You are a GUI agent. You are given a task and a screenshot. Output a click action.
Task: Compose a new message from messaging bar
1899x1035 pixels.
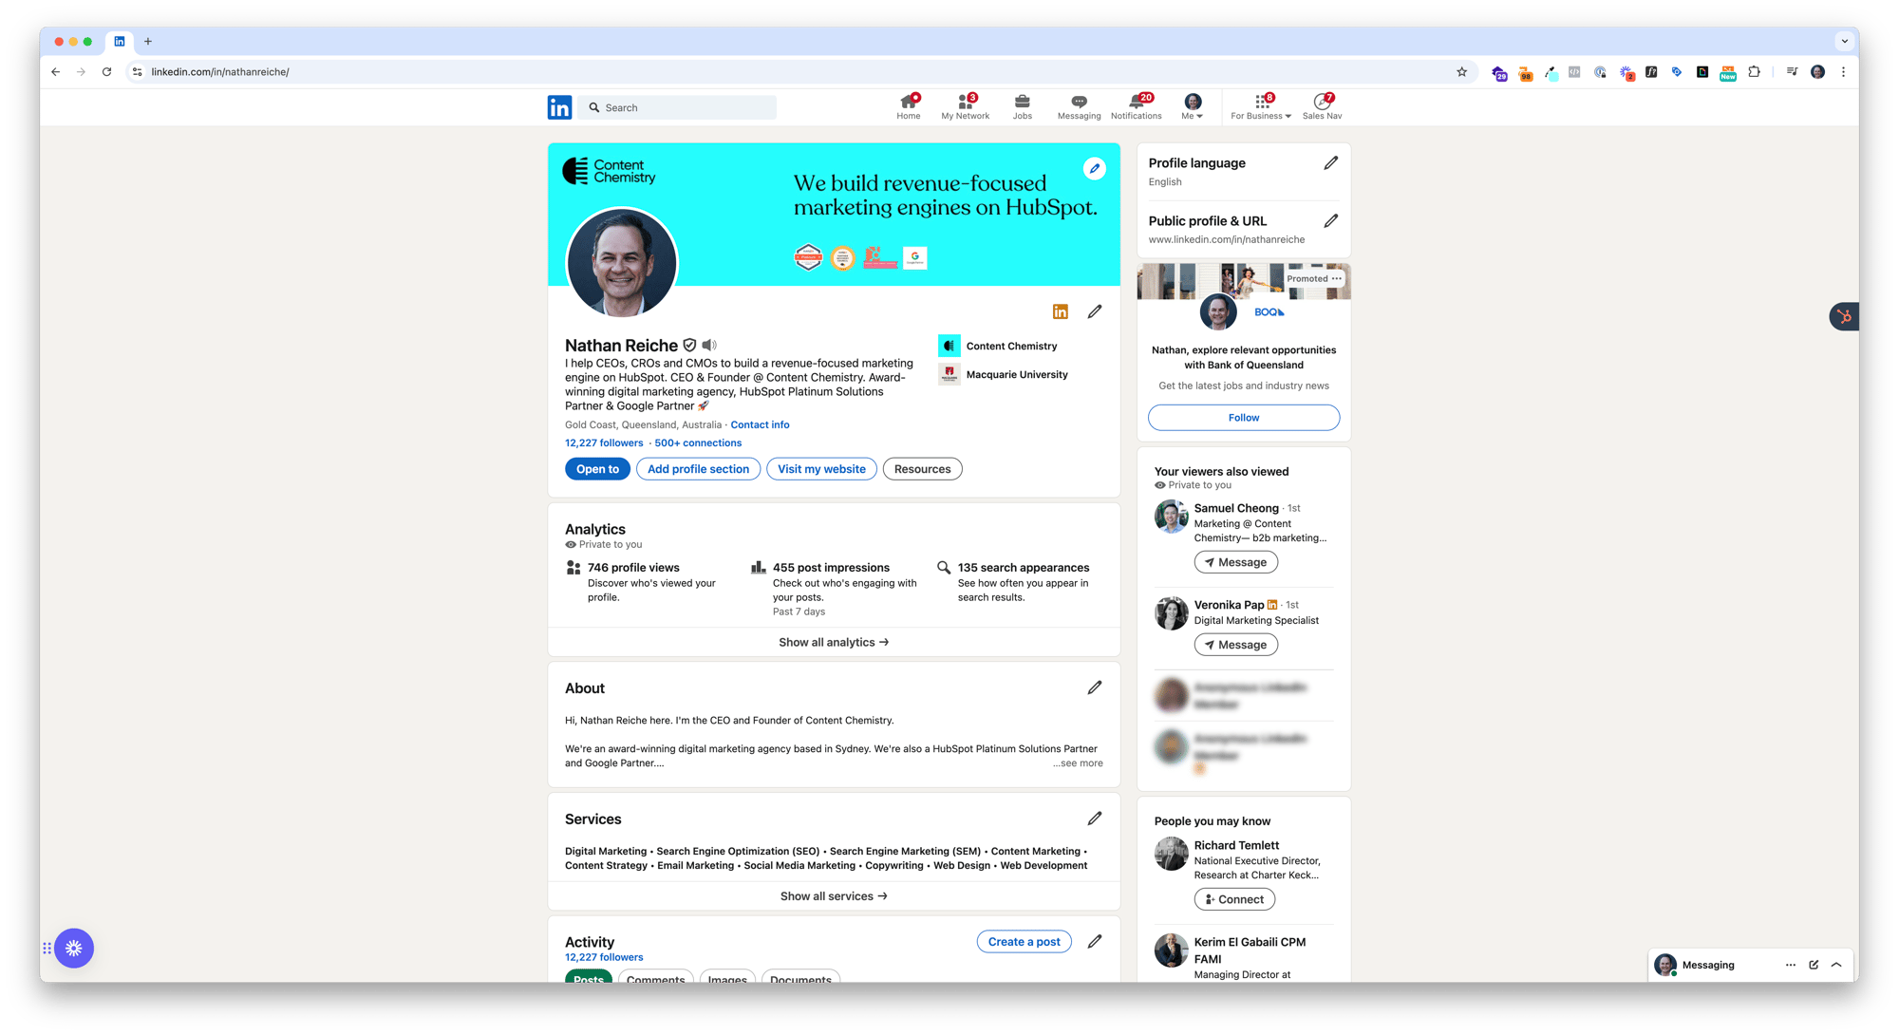tap(1814, 965)
